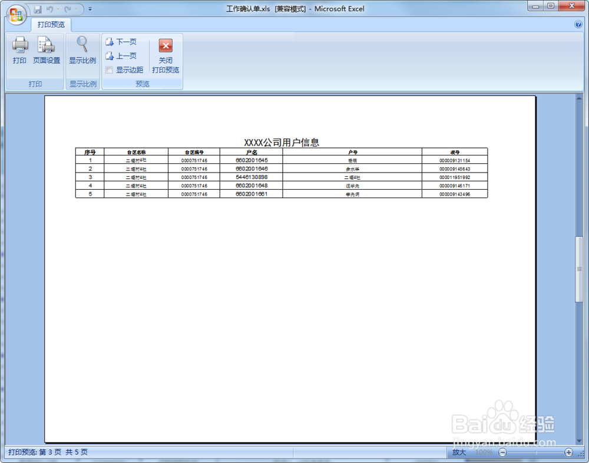This screenshot has height=463, width=589.
Task: Click cell 000009131154
Action: [455, 160]
